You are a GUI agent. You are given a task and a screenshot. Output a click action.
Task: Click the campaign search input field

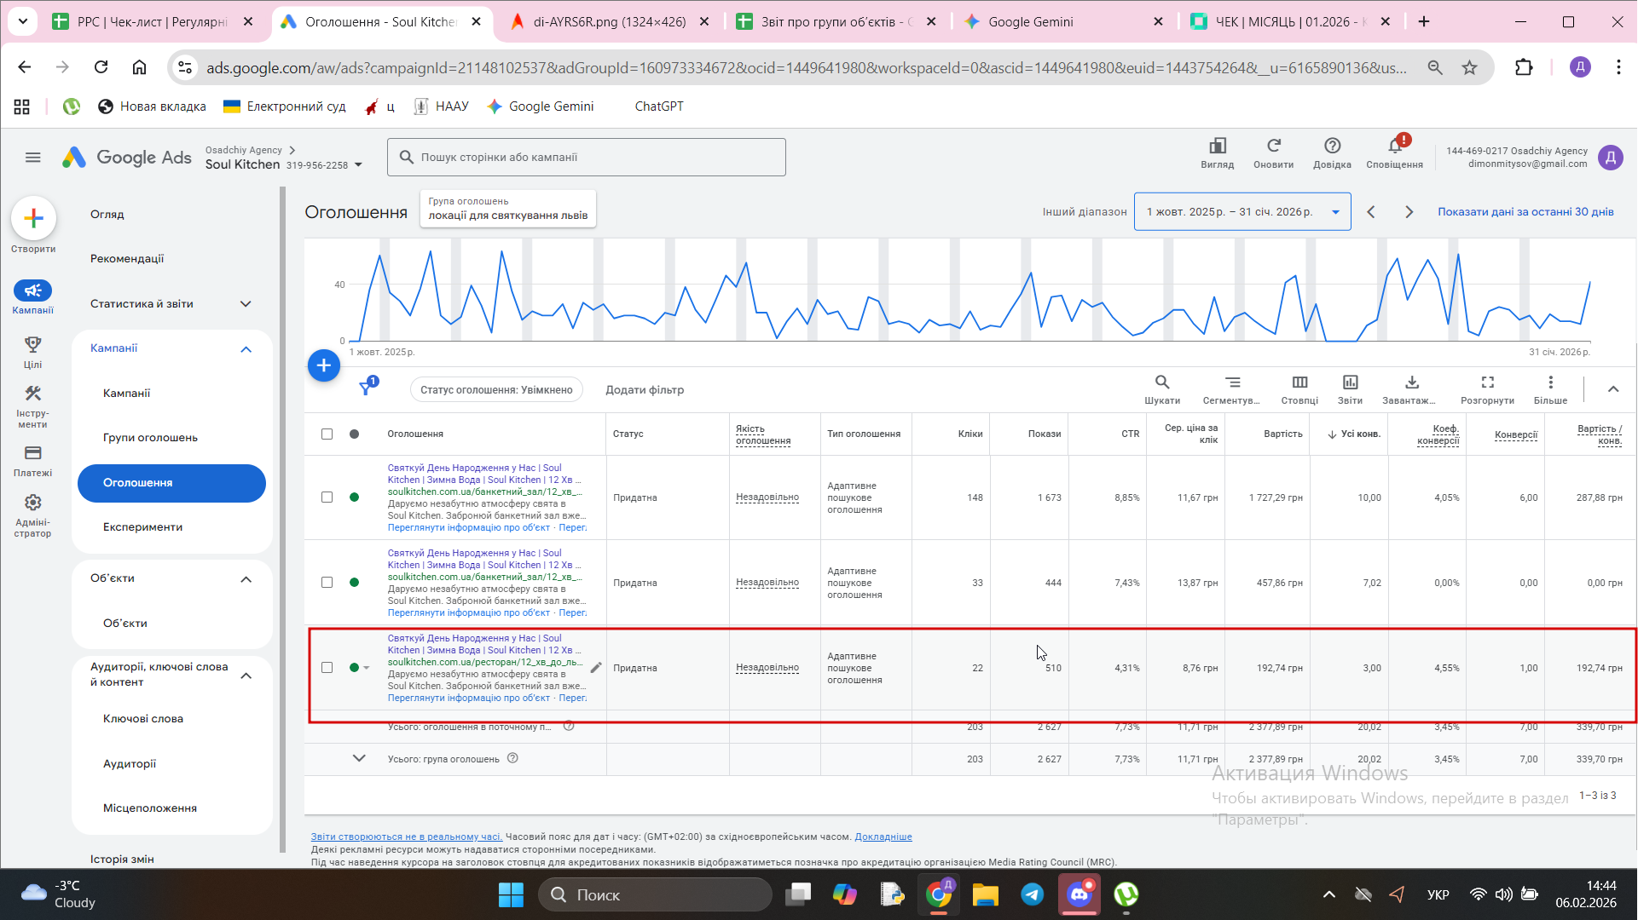[588, 158]
